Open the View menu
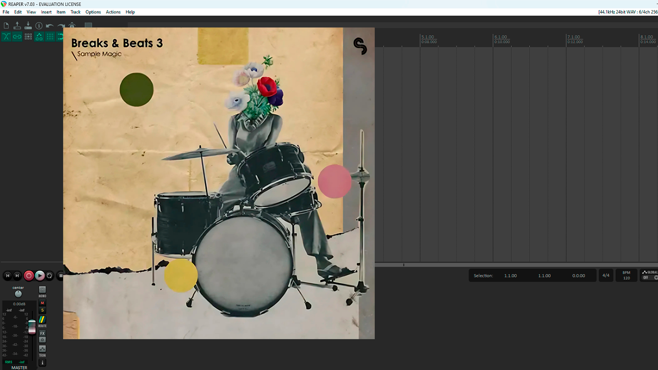Viewport: 658px width, 370px height. coord(31,12)
